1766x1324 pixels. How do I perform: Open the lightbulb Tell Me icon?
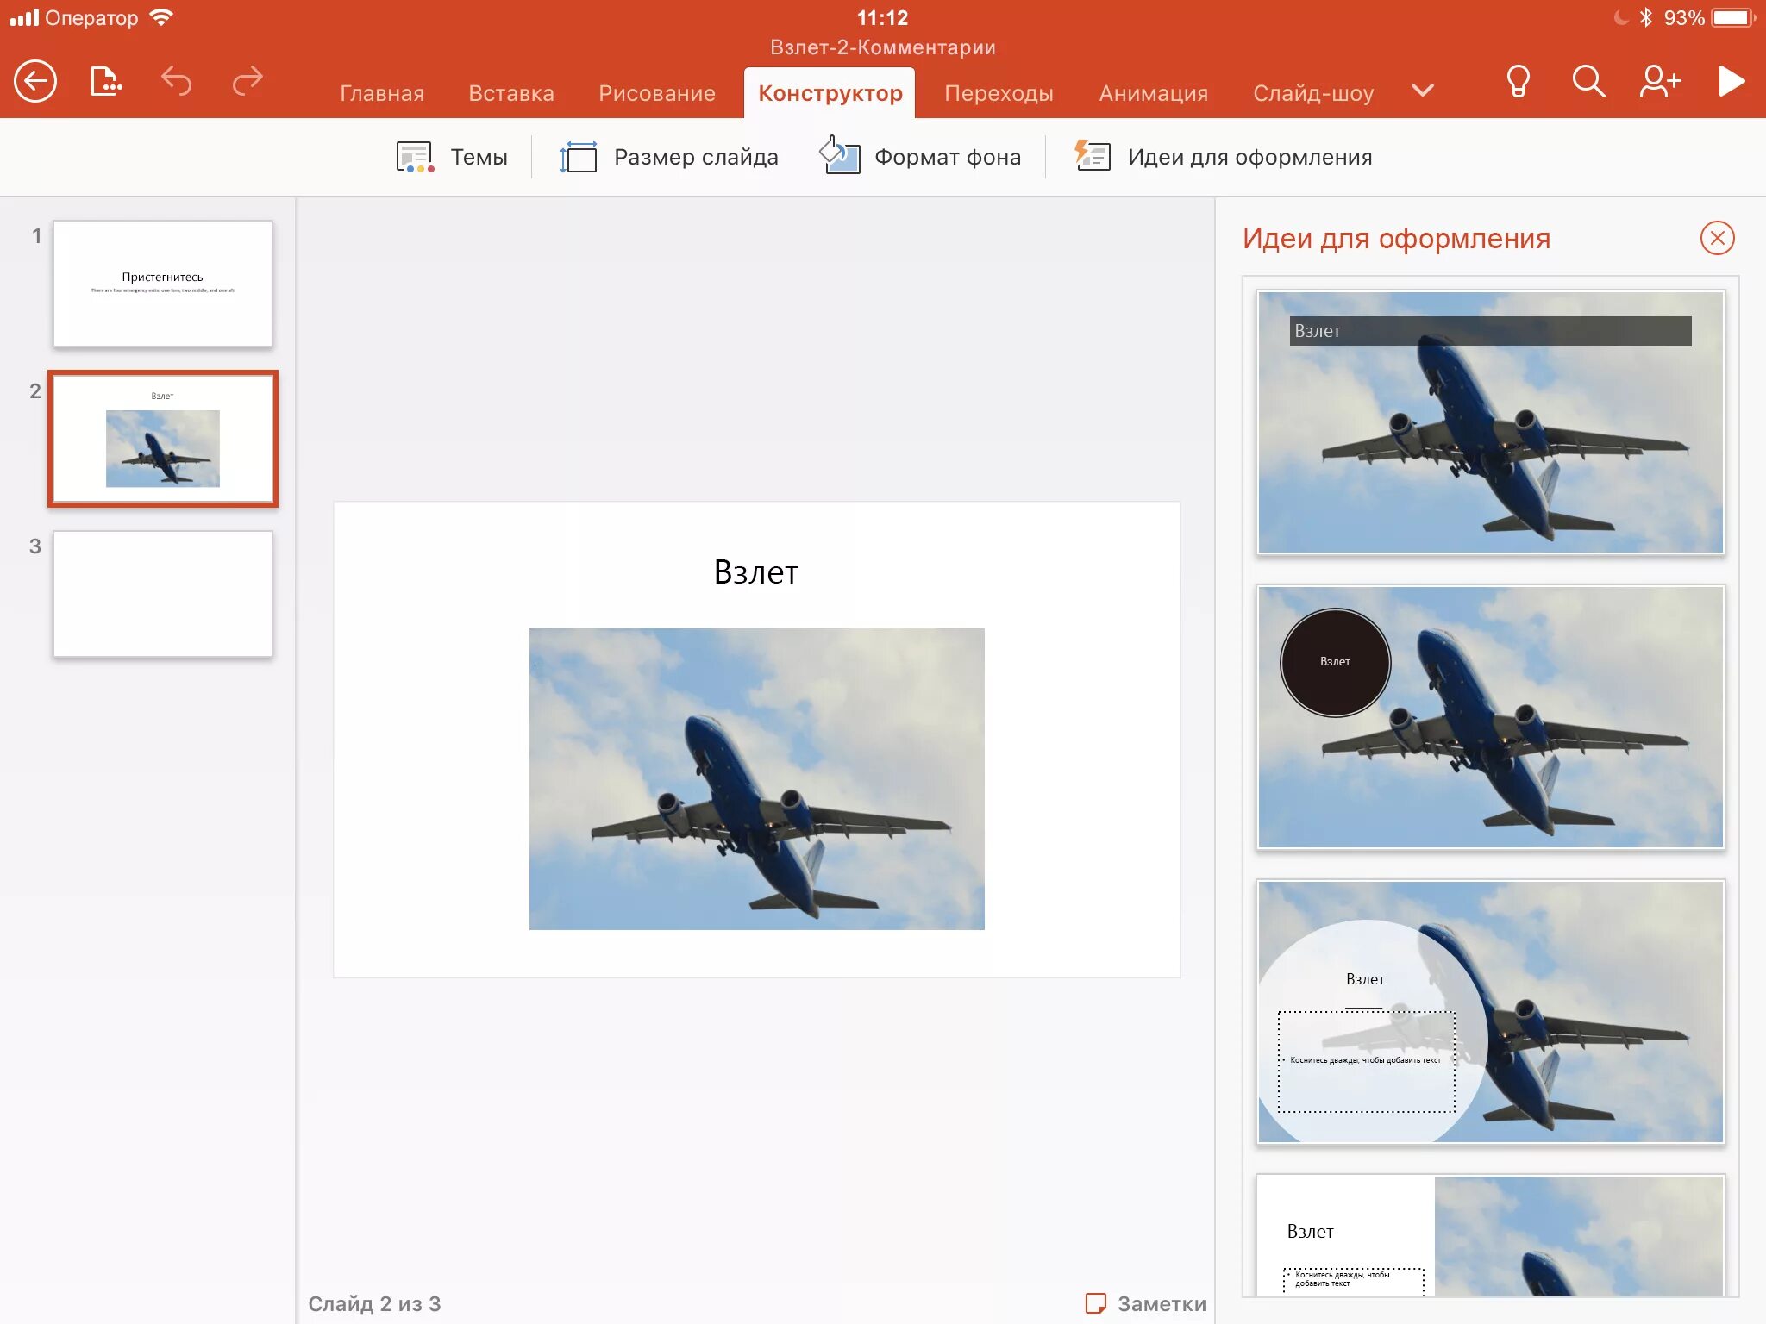1518,82
